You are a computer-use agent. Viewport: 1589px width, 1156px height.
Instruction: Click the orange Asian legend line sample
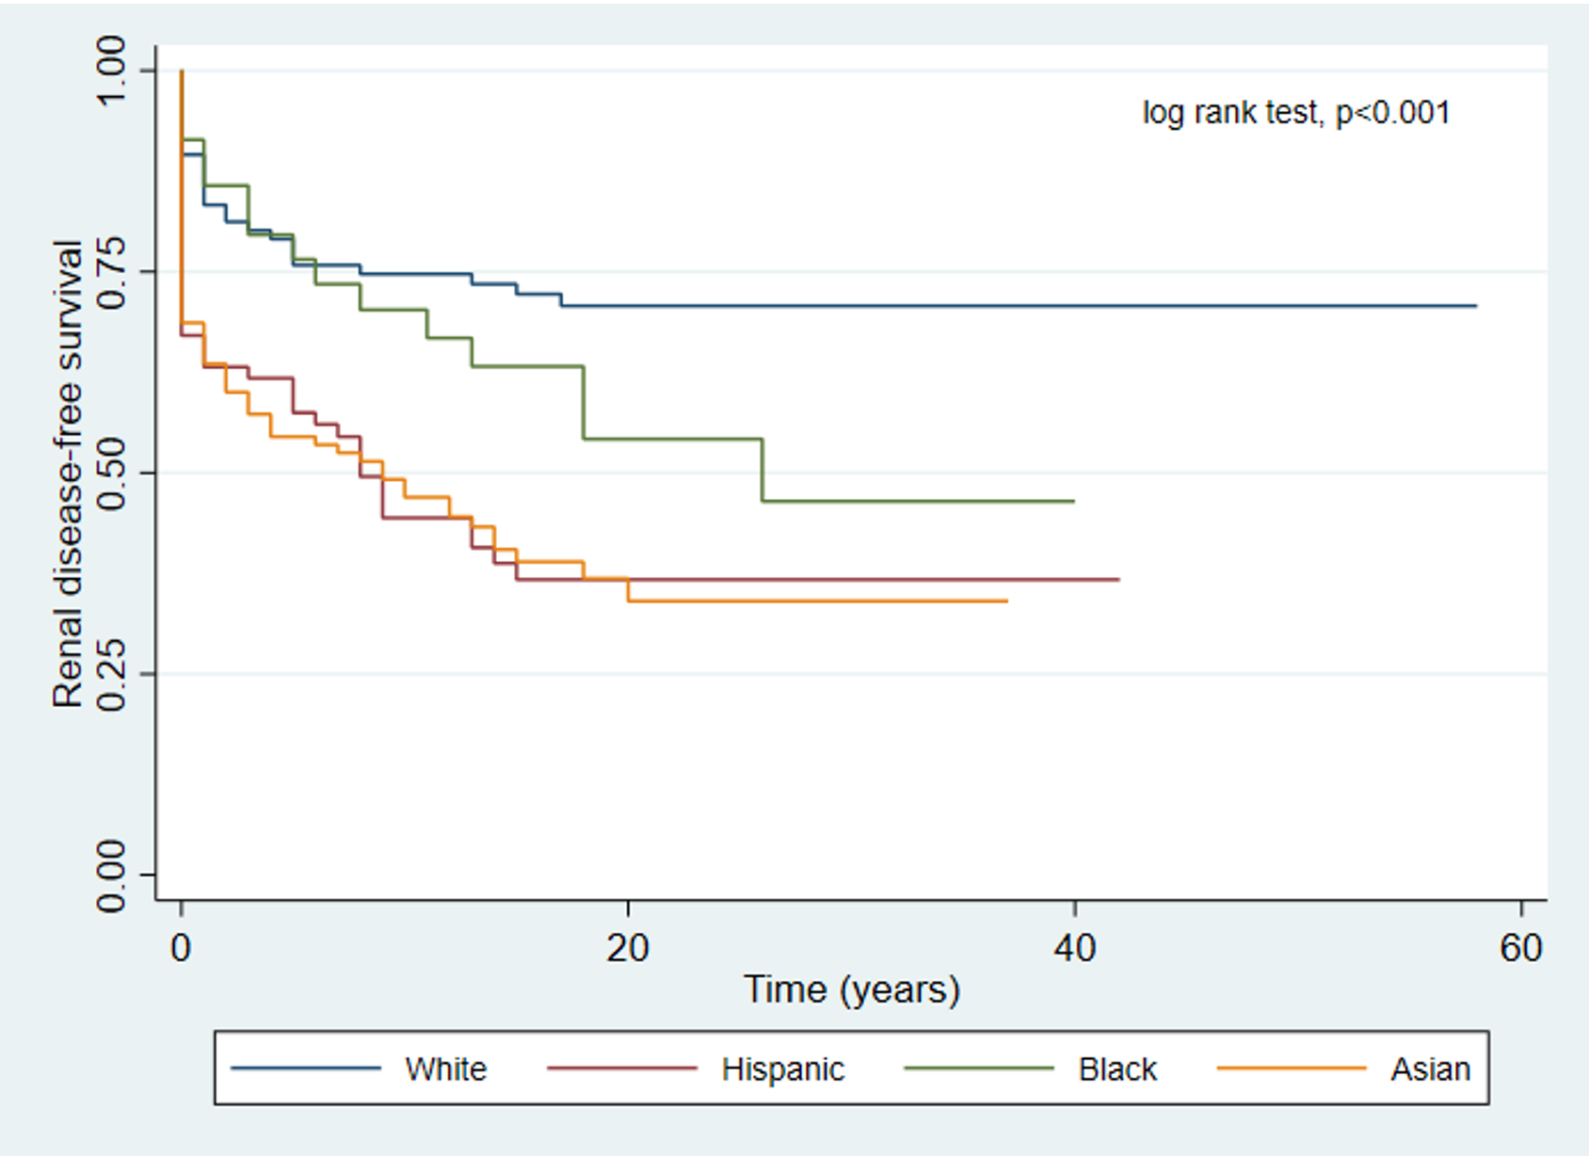(x=1292, y=1068)
